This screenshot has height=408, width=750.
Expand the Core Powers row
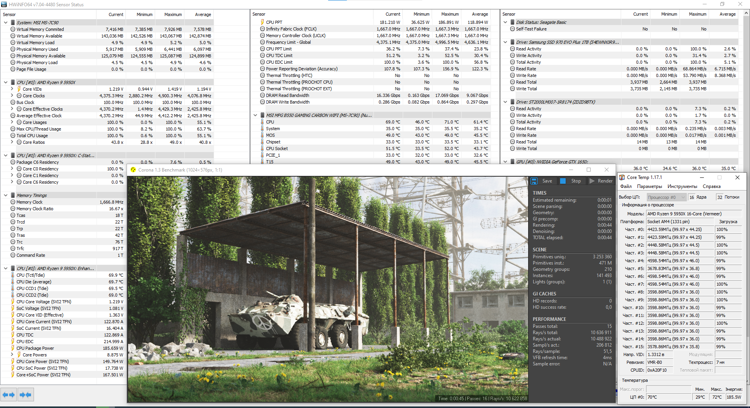(12, 355)
